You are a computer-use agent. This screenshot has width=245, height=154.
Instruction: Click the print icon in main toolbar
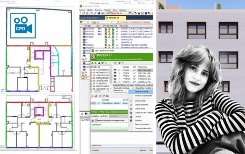102,13
